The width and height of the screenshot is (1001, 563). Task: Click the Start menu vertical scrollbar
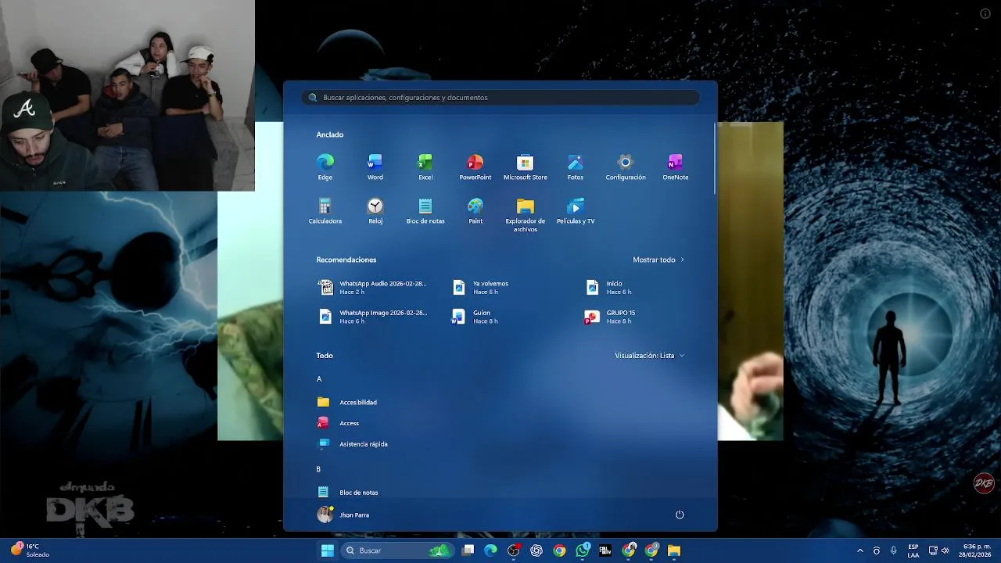[715, 159]
